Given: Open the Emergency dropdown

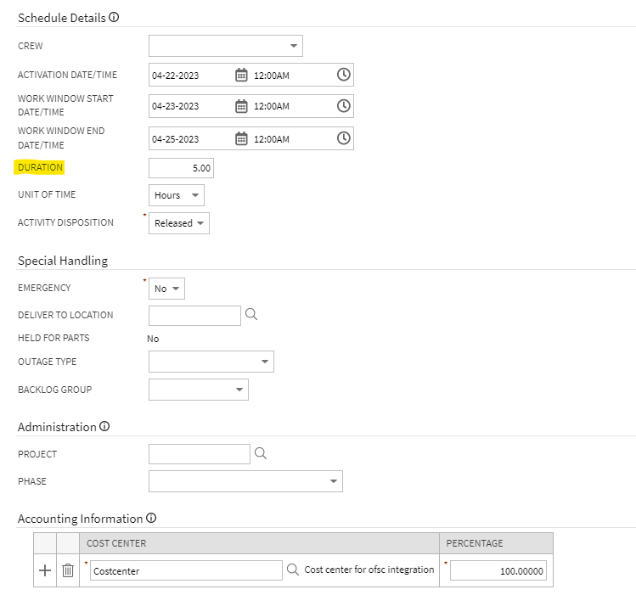Looking at the screenshot, I should pyautogui.click(x=166, y=289).
